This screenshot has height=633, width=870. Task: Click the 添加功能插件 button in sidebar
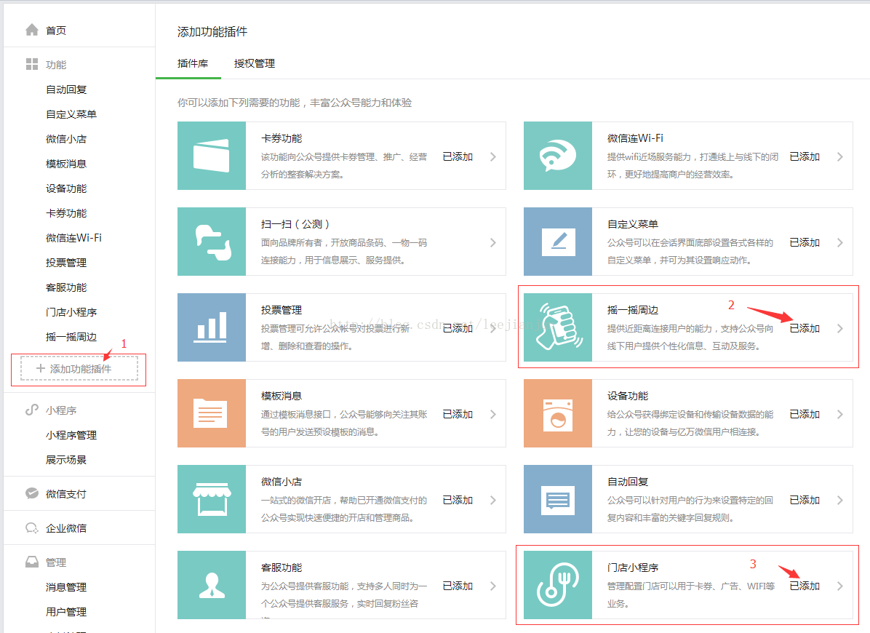click(x=79, y=368)
